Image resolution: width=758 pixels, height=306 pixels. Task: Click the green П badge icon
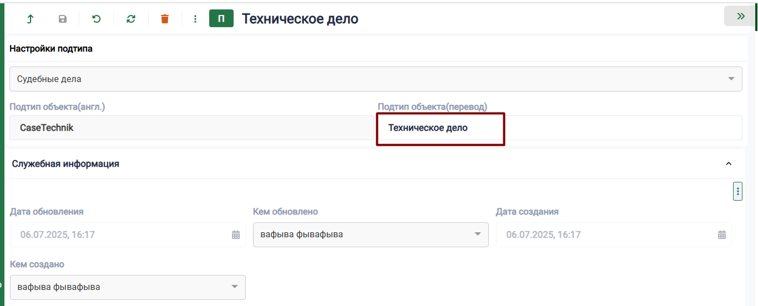[221, 19]
